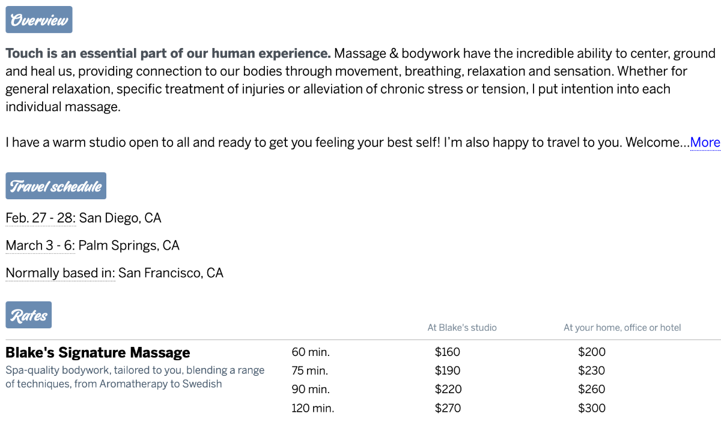Click the March 3 - 6 date label
Image resolution: width=721 pixels, height=440 pixels.
(x=40, y=246)
